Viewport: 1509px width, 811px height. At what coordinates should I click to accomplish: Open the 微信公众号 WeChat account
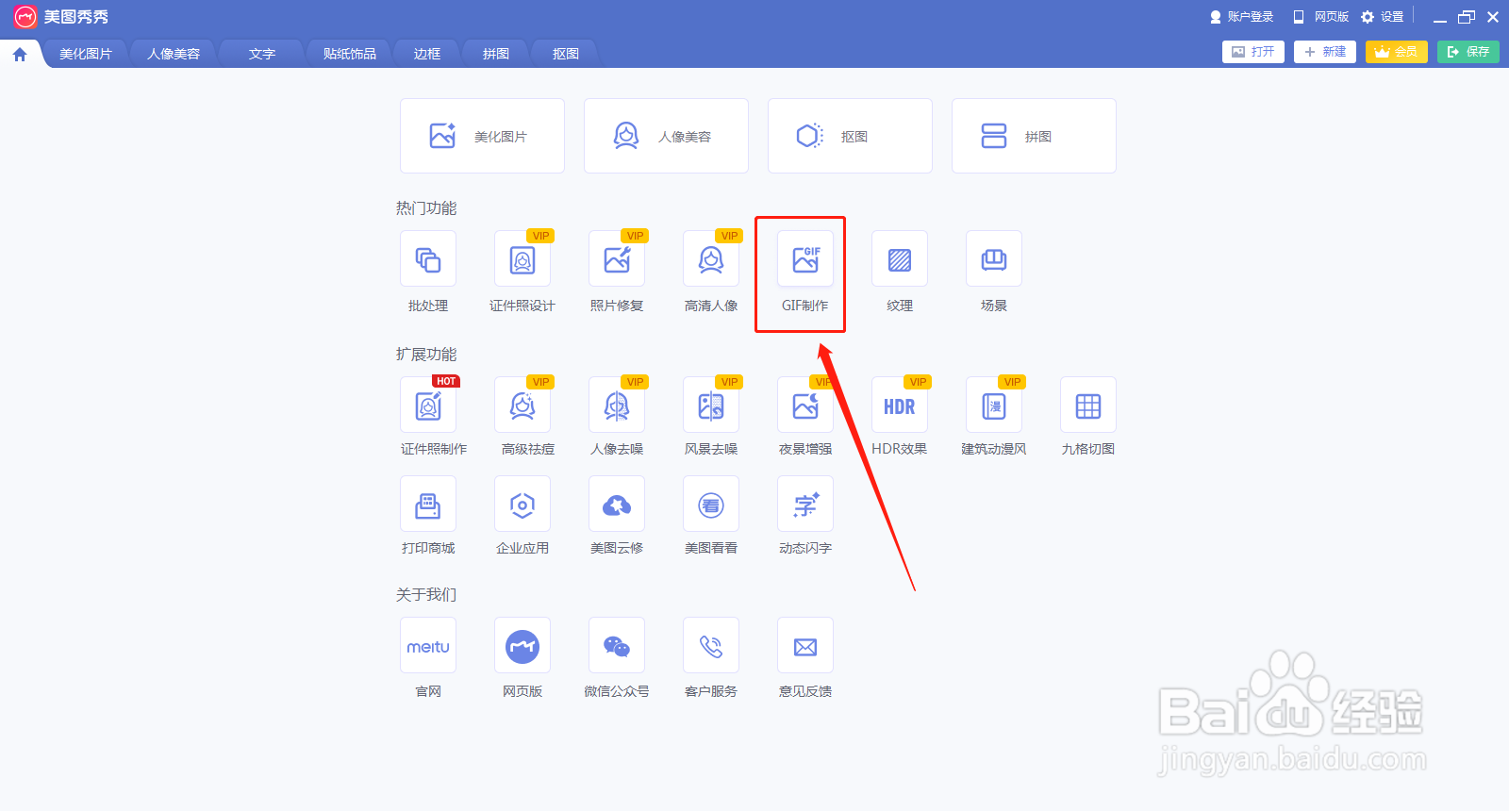coord(617,646)
